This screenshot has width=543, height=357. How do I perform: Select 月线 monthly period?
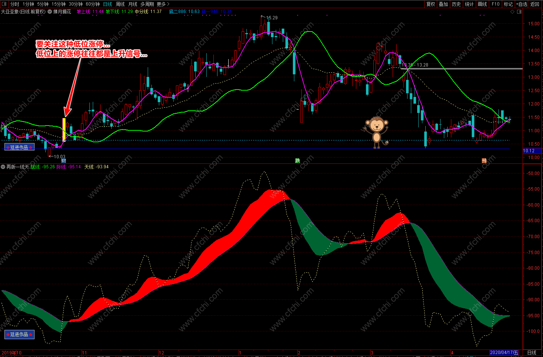point(133,4)
